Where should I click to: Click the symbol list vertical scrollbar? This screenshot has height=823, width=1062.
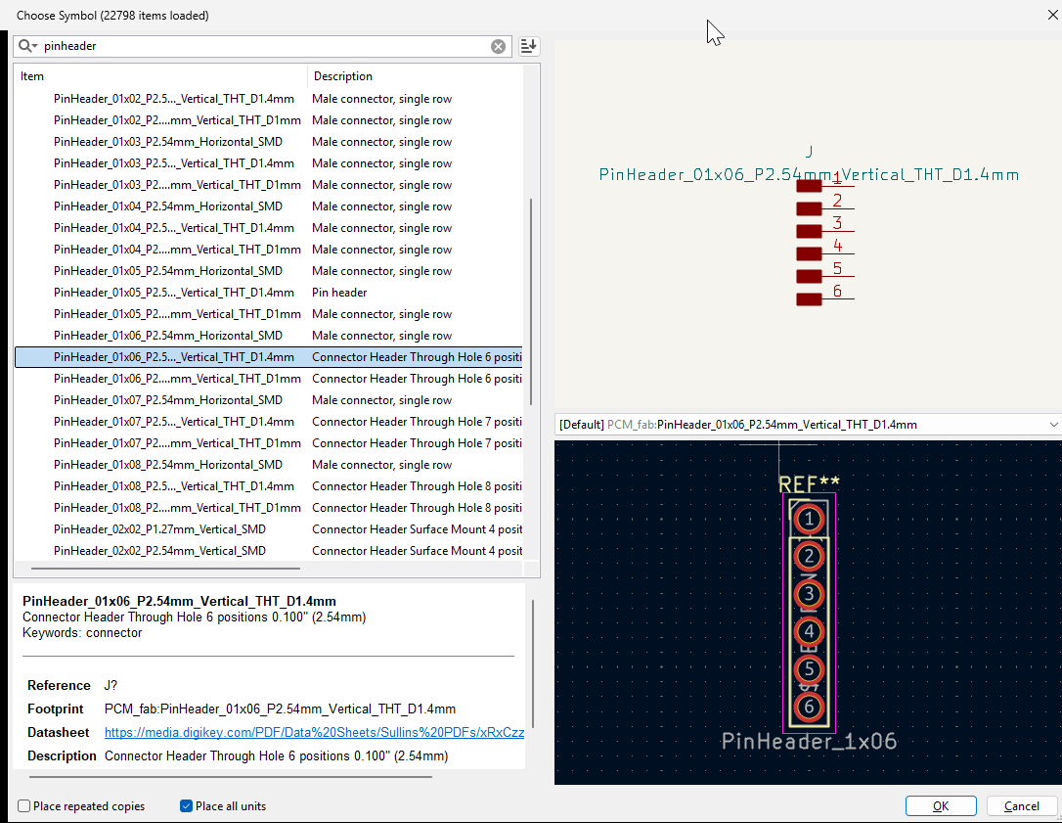(x=531, y=301)
